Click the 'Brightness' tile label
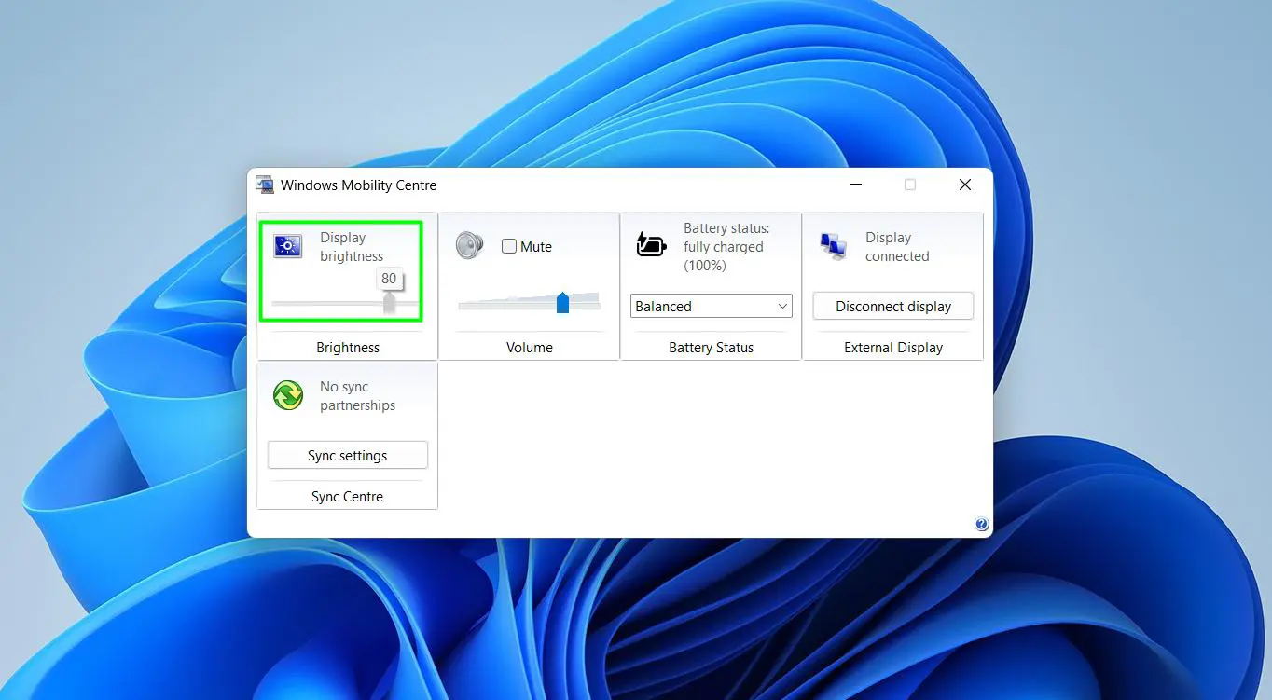This screenshot has width=1272, height=700. click(x=348, y=348)
